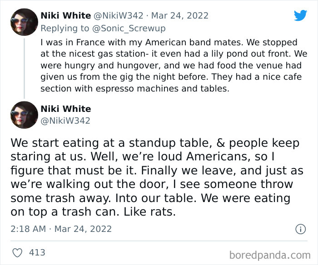Open the 2:18 AM timestamp link
The width and height of the screenshot is (318, 265).
click(28, 229)
